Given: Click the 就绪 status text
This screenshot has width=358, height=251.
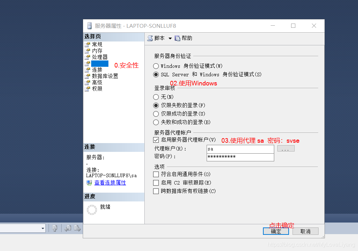Looking at the screenshot, I should pos(105,207).
